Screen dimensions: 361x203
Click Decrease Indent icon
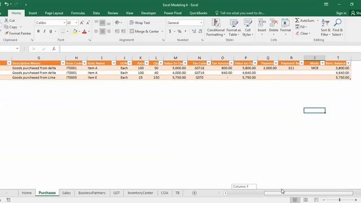117,31
